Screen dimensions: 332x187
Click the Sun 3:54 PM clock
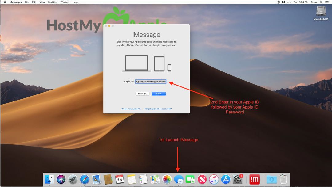tap(301, 2)
